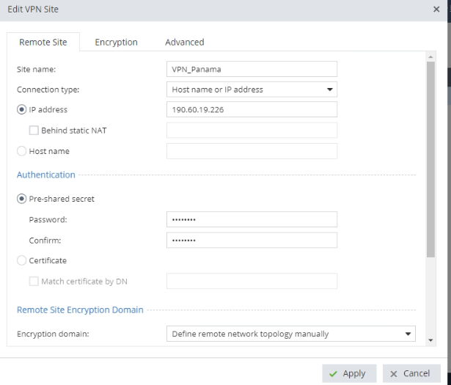Click the Site name input field
The height and width of the screenshot is (385, 451).
click(252, 69)
